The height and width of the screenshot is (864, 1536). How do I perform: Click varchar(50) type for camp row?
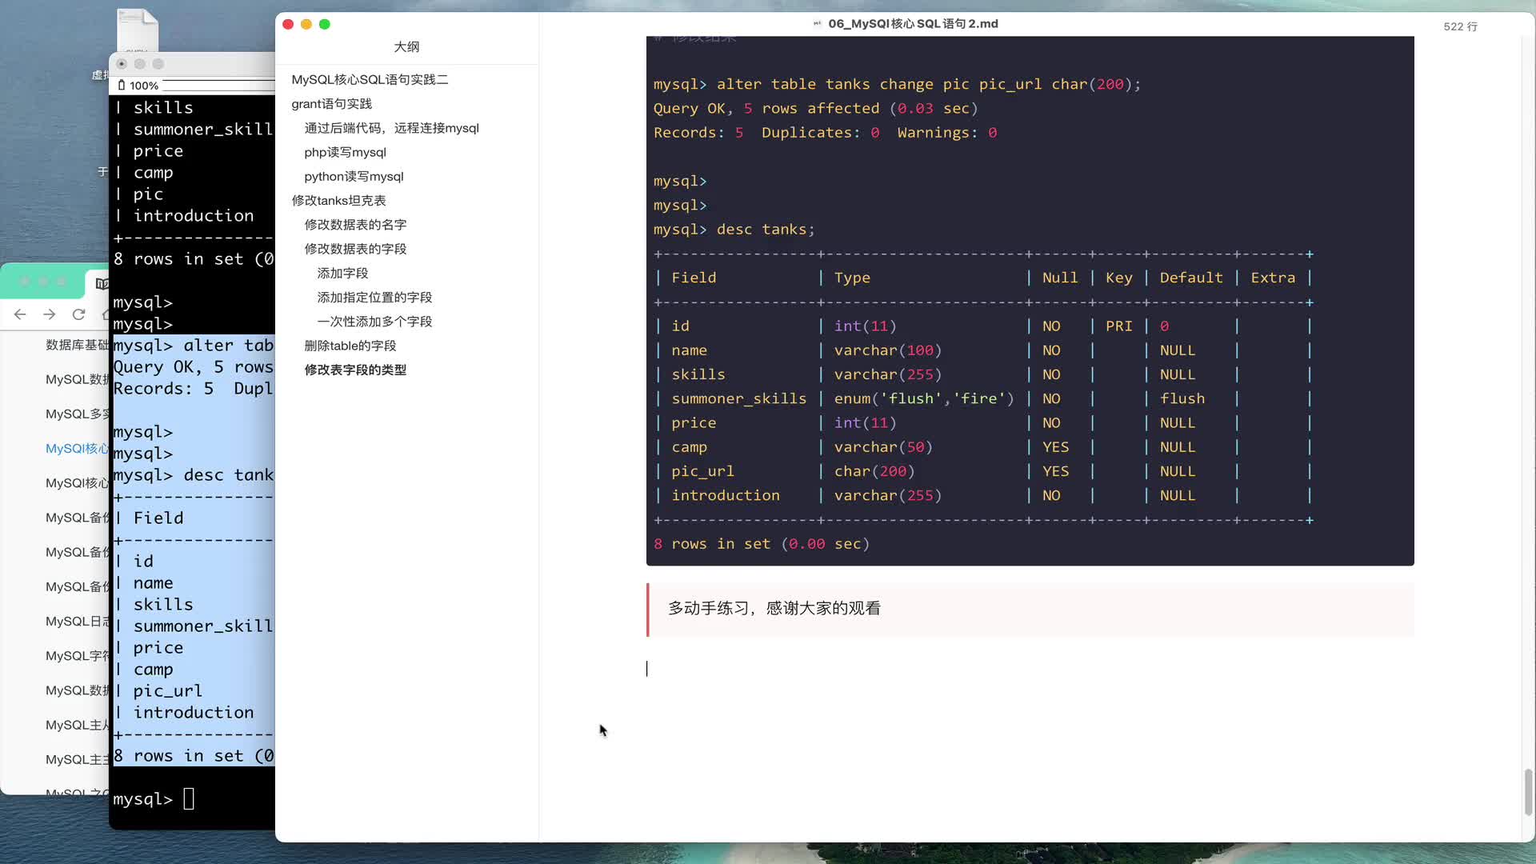pos(882,447)
